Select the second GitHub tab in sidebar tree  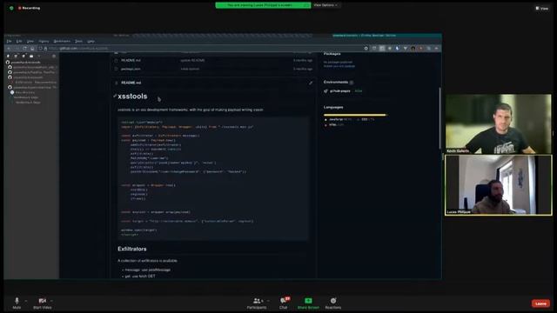click(33, 67)
